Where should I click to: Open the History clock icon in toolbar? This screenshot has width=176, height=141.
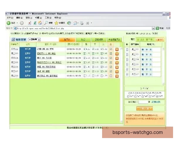(69, 23)
